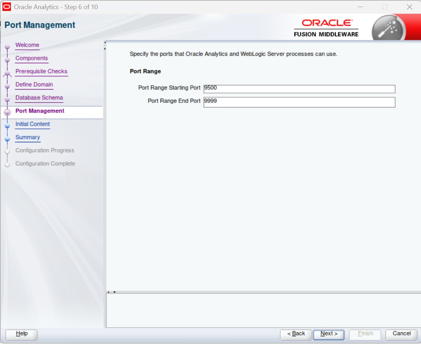Click the 'Port Range Starting Port' label
Viewport: 421px width, 346px height.
pyautogui.click(x=169, y=88)
